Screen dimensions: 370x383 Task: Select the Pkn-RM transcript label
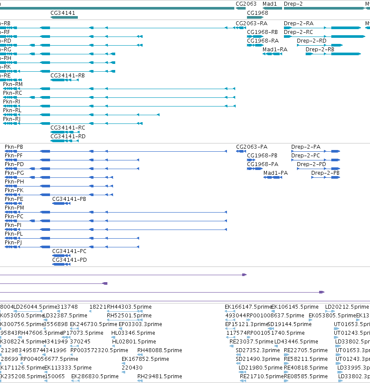pos(13,84)
